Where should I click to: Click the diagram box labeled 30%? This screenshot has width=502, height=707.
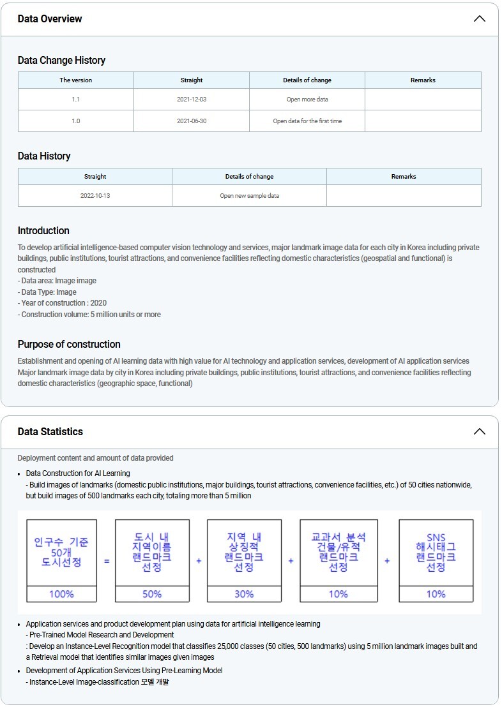[x=244, y=560]
